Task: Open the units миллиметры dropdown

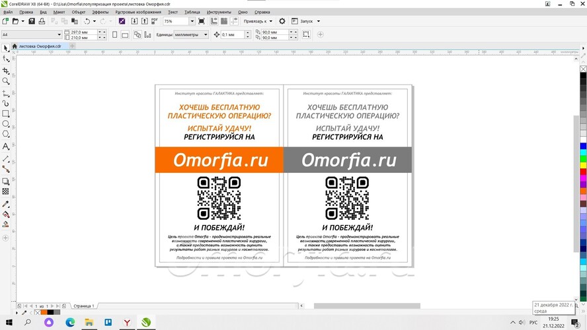Action: [206, 35]
